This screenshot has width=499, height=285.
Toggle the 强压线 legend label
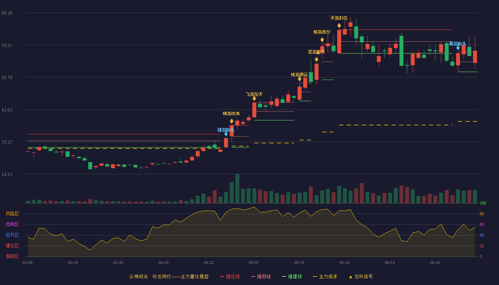pyautogui.click(x=233, y=276)
